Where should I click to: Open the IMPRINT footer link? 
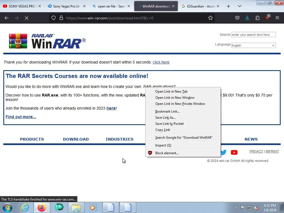[x=272, y=151]
